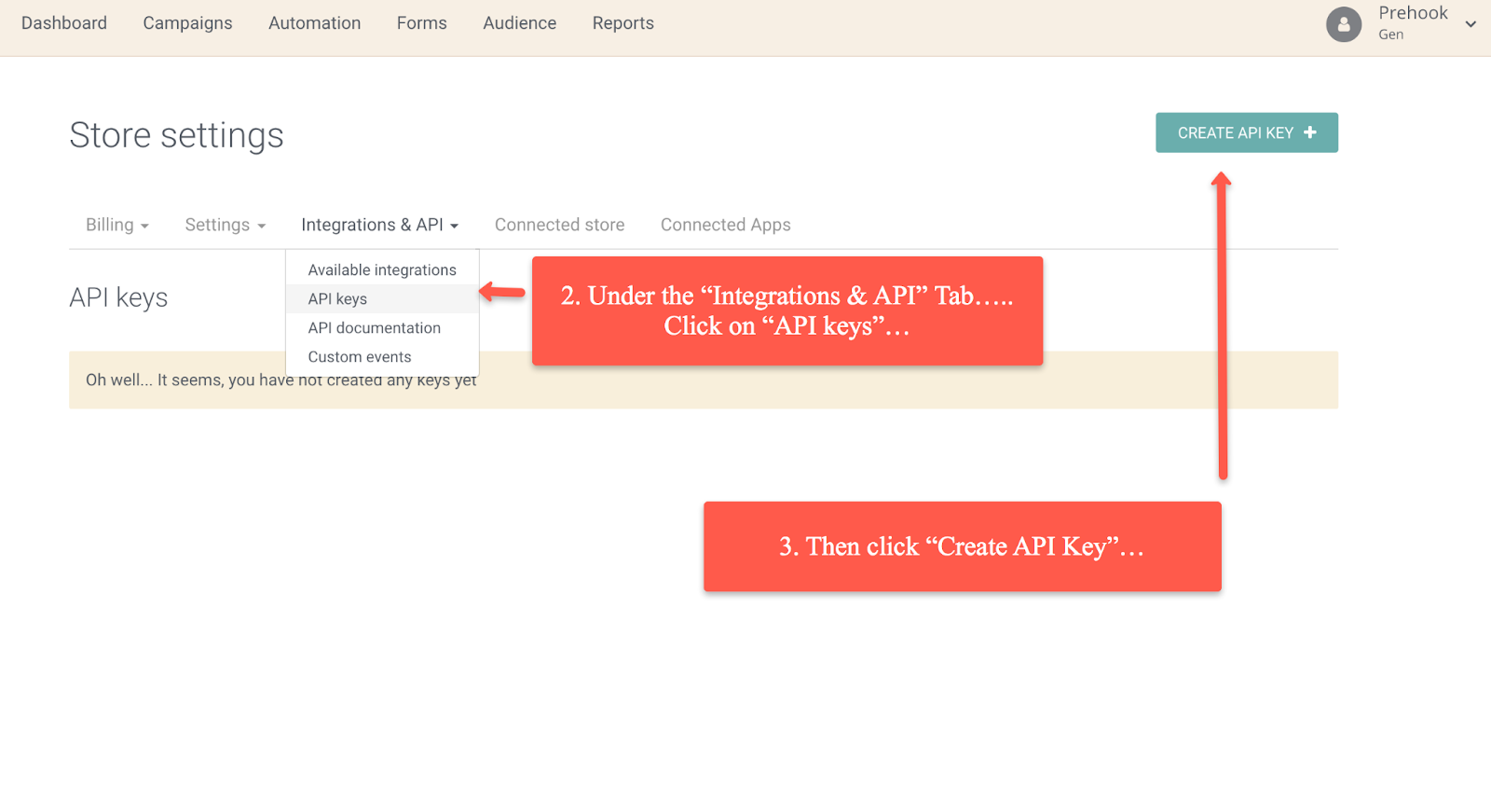The height and width of the screenshot is (800, 1491).
Task: Click the user avatar icon
Action: point(1344,24)
